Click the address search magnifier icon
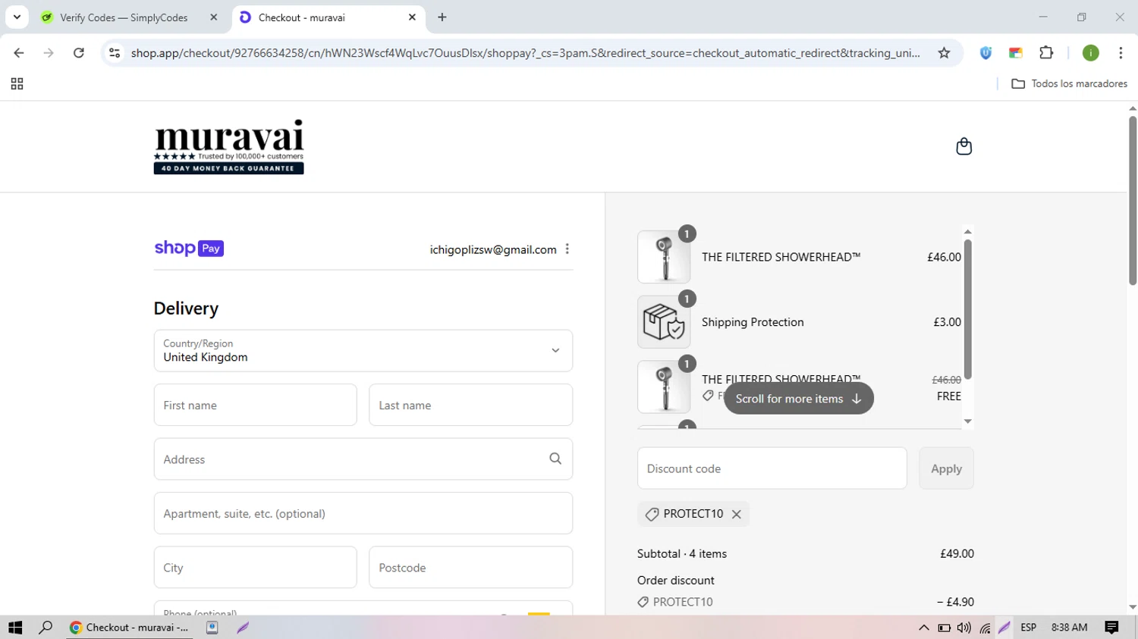This screenshot has height=639, width=1138. (555, 459)
